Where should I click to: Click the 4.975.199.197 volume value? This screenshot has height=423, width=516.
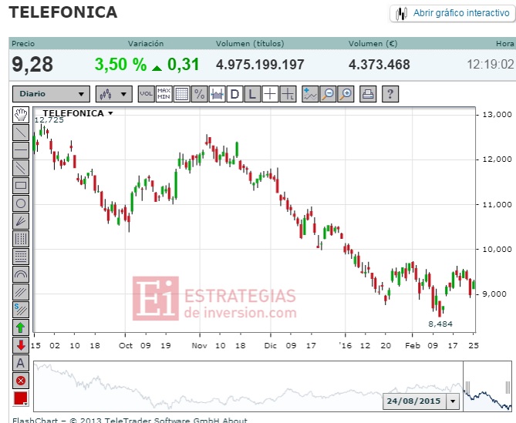(260, 65)
